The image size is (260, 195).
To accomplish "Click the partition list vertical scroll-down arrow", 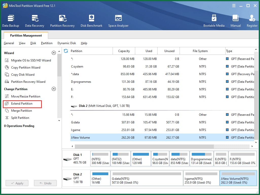I will pyautogui.click(x=256, y=142).
